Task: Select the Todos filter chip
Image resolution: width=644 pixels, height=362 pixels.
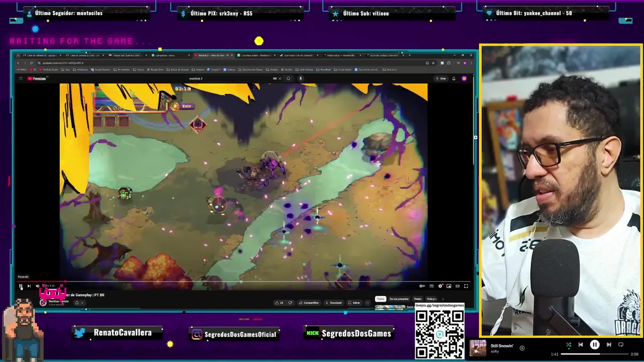Action: 380,299
